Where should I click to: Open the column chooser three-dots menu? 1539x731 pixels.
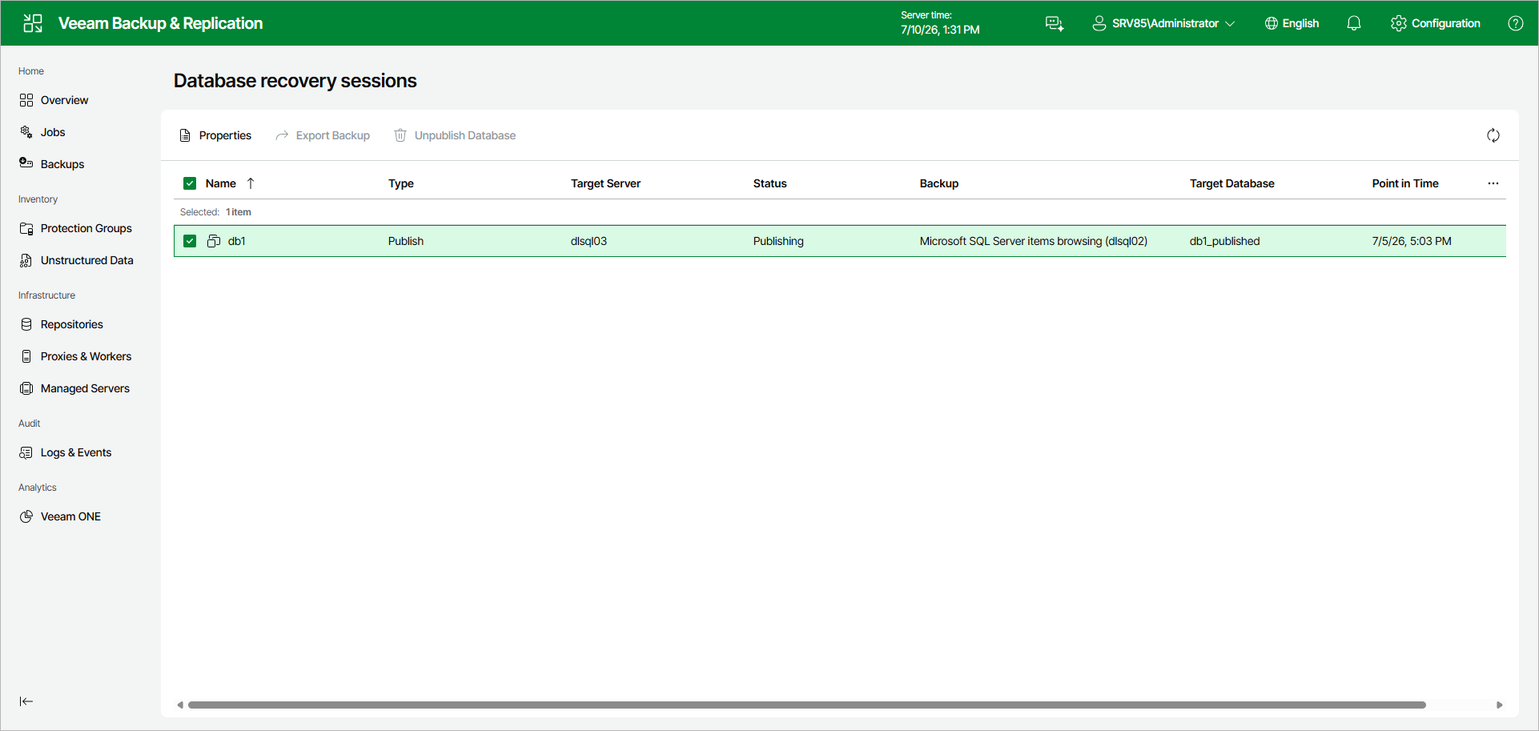click(1493, 183)
